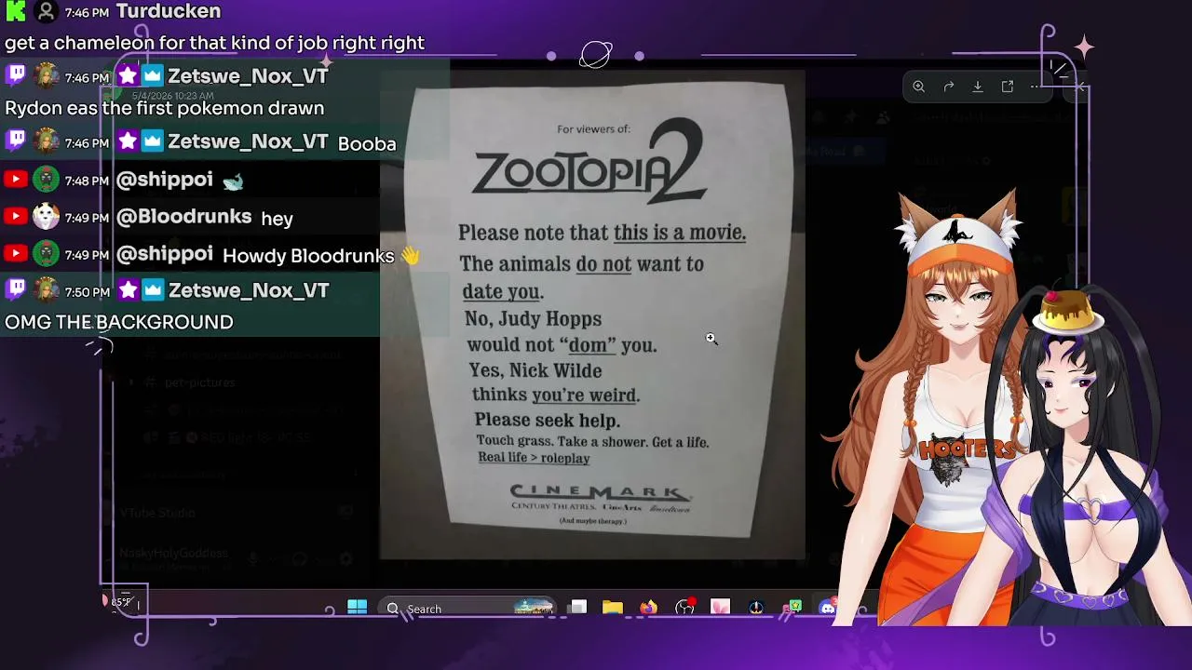Viewport: 1192px width, 670px height.
Task: Click the avatar next to @Bloodrunks
Action: point(46,216)
